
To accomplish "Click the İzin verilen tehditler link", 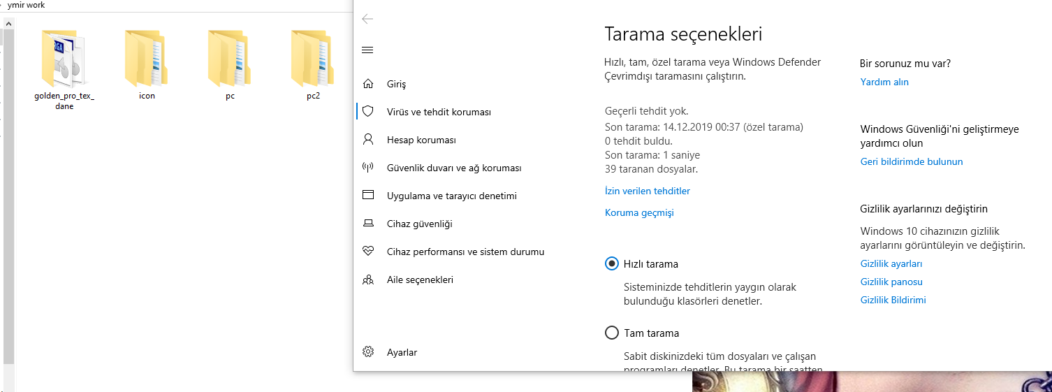I will click(x=648, y=191).
